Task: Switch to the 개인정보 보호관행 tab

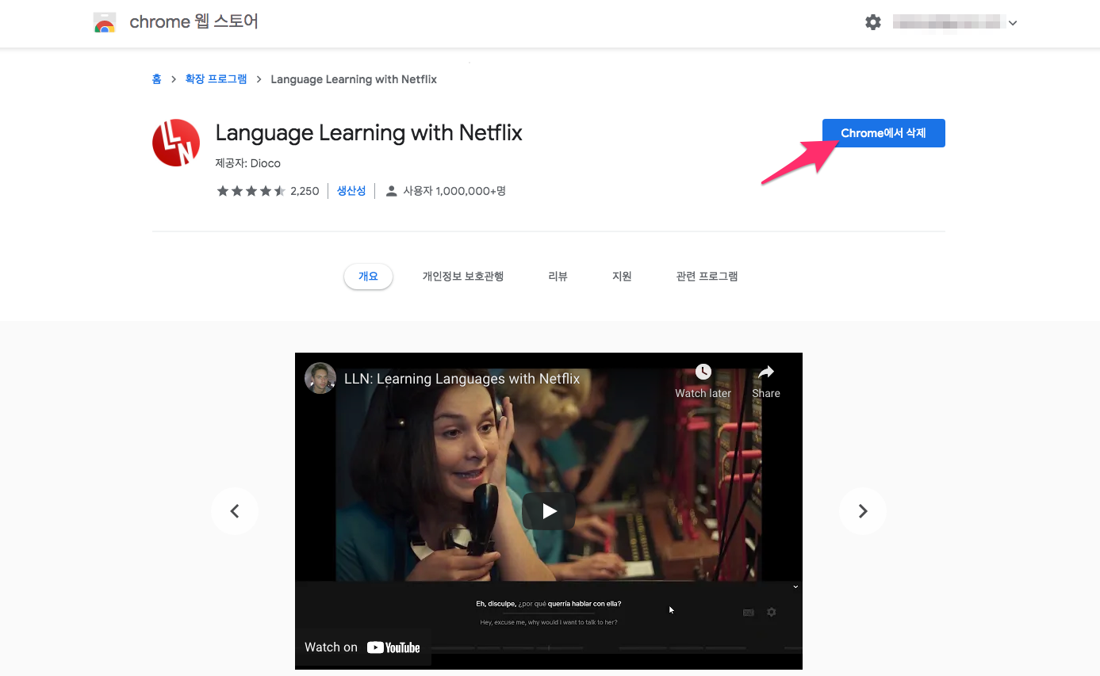Action: click(x=463, y=277)
